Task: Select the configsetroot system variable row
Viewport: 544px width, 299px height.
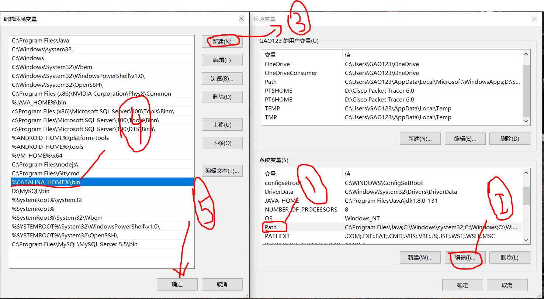Action: tap(392, 183)
